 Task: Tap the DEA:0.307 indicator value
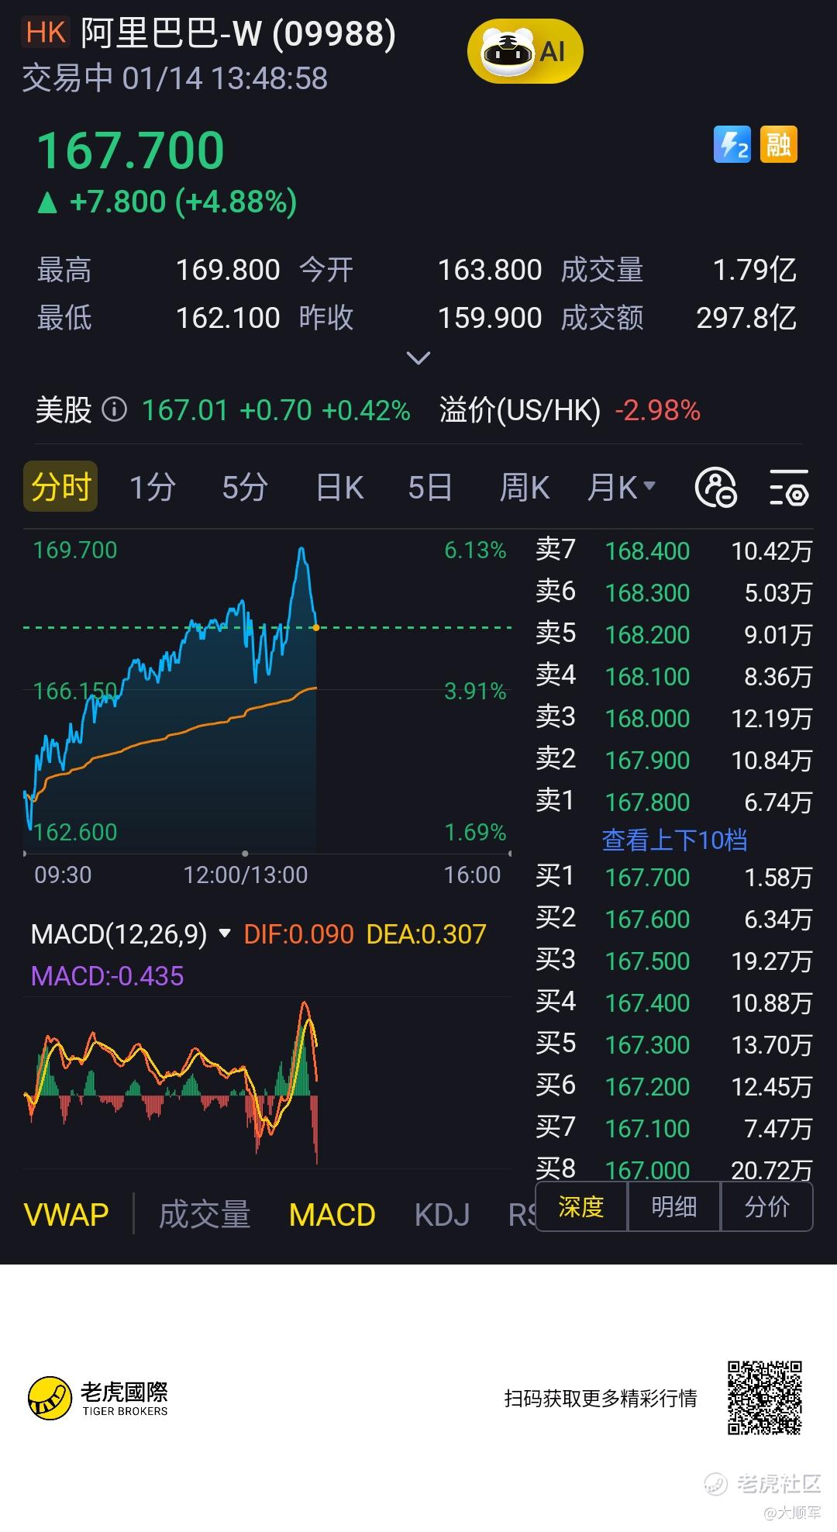[425, 934]
